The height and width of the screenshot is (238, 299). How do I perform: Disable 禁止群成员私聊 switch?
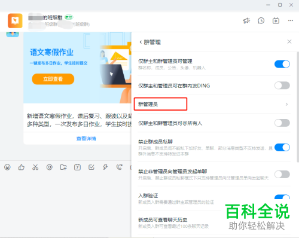[282, 148]
